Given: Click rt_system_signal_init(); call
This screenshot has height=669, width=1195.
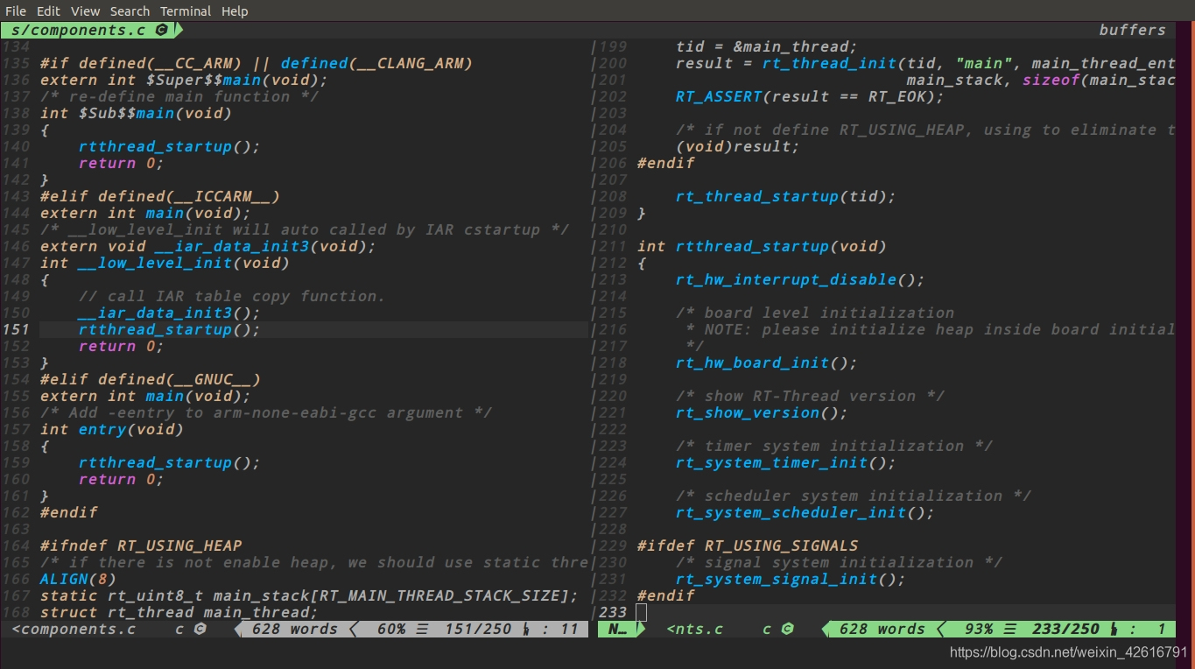Looking at the screenshot, I should tap(791, 580).
